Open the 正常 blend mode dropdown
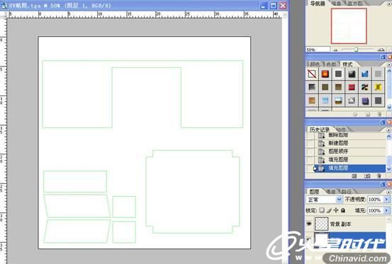The image size is (392, 264). [324, 200]
